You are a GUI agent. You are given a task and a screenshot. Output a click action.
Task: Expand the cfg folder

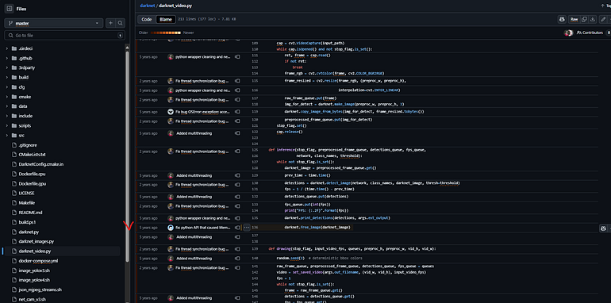6,86
